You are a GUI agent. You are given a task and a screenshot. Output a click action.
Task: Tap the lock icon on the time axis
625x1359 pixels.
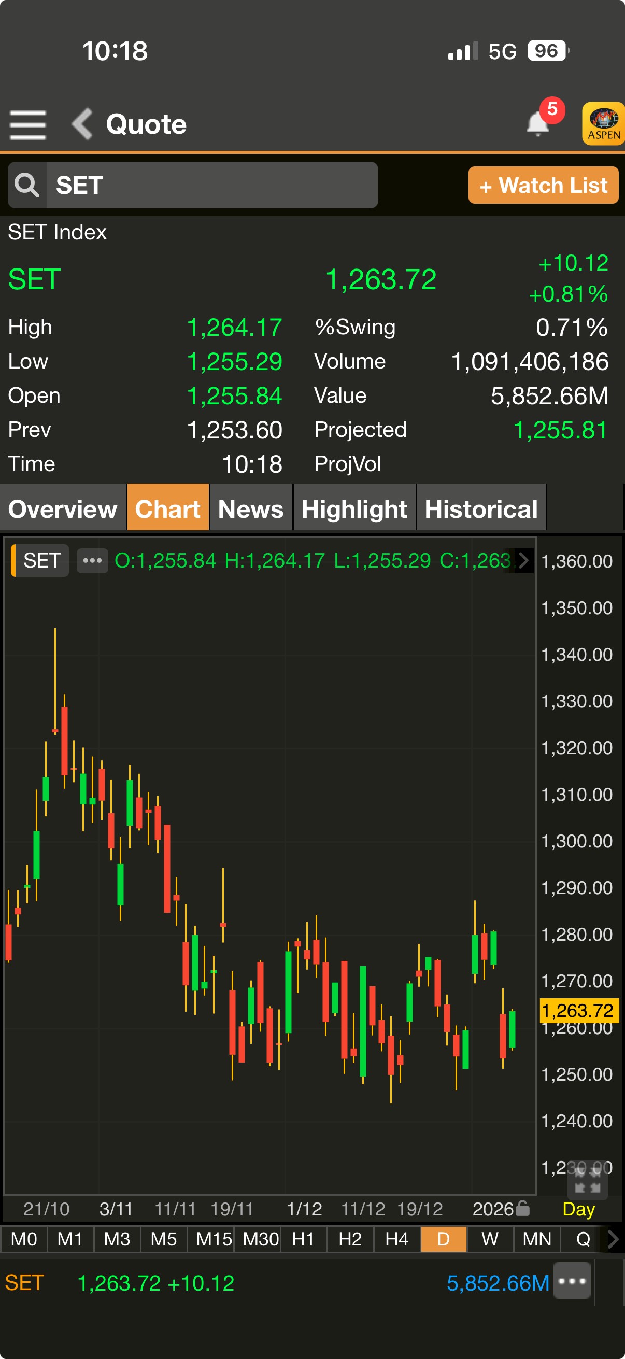tap(522, 1208)
